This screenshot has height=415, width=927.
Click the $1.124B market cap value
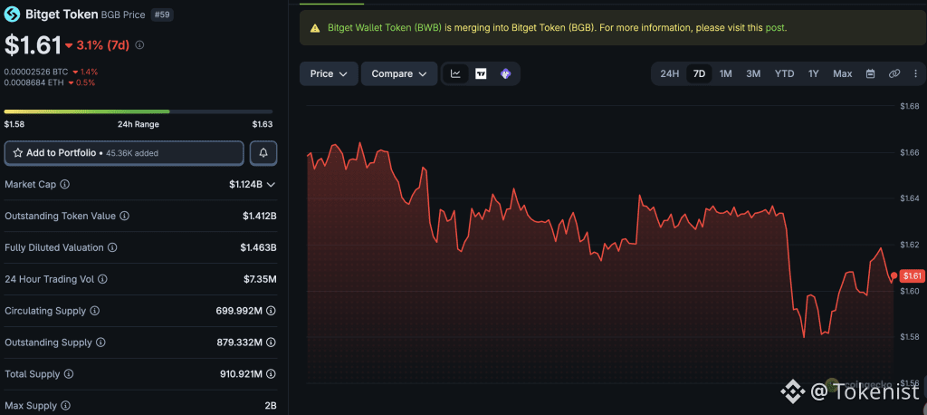[245, 184]
